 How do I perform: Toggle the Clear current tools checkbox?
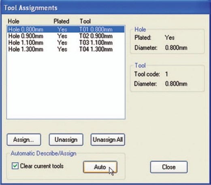click(x=15, y=166)
